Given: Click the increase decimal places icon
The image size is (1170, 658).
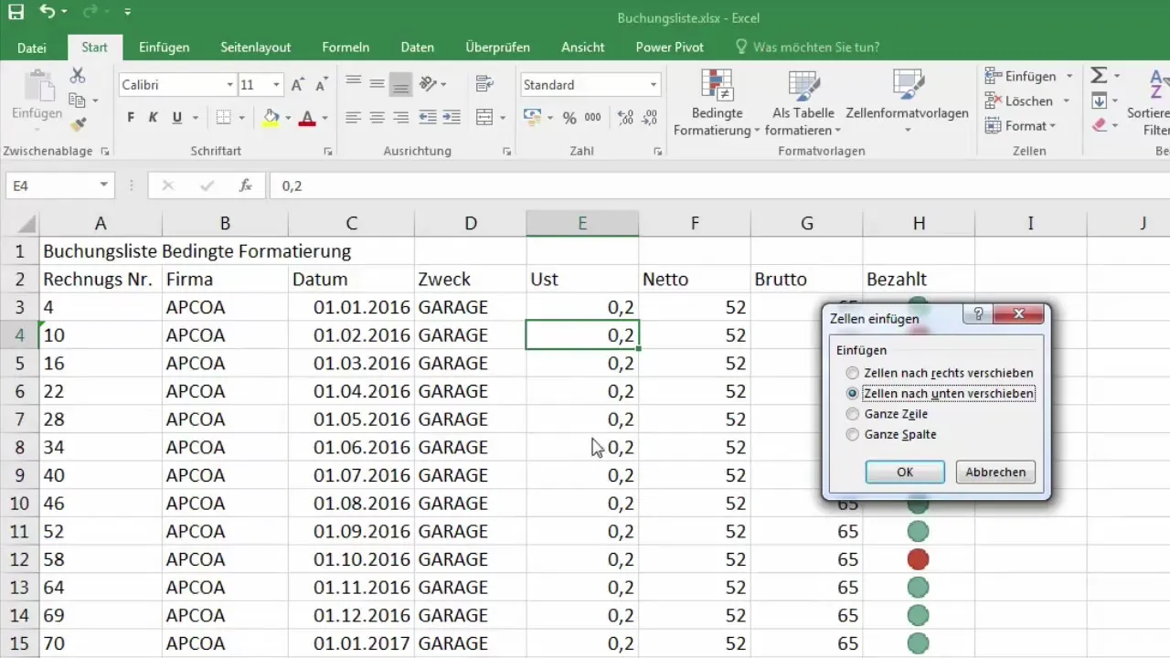Looking at the screenshot, I should [626, 117].
